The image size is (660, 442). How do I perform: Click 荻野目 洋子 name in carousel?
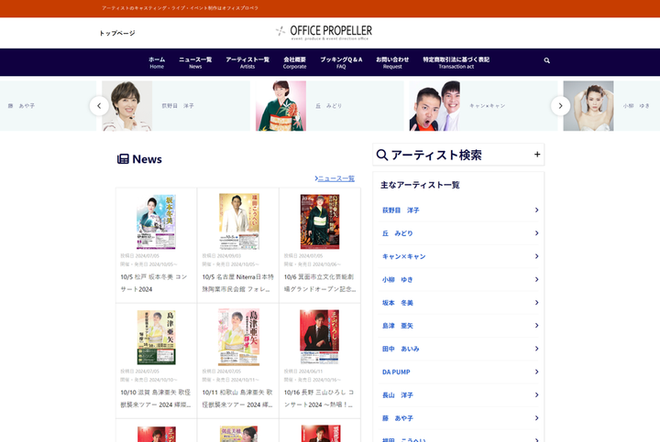pos(178,106)
